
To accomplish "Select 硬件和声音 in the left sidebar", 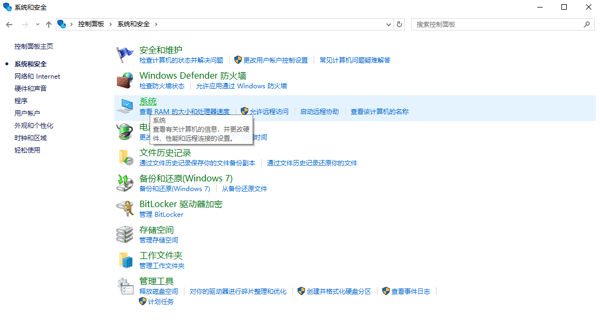I will [31, 89].
